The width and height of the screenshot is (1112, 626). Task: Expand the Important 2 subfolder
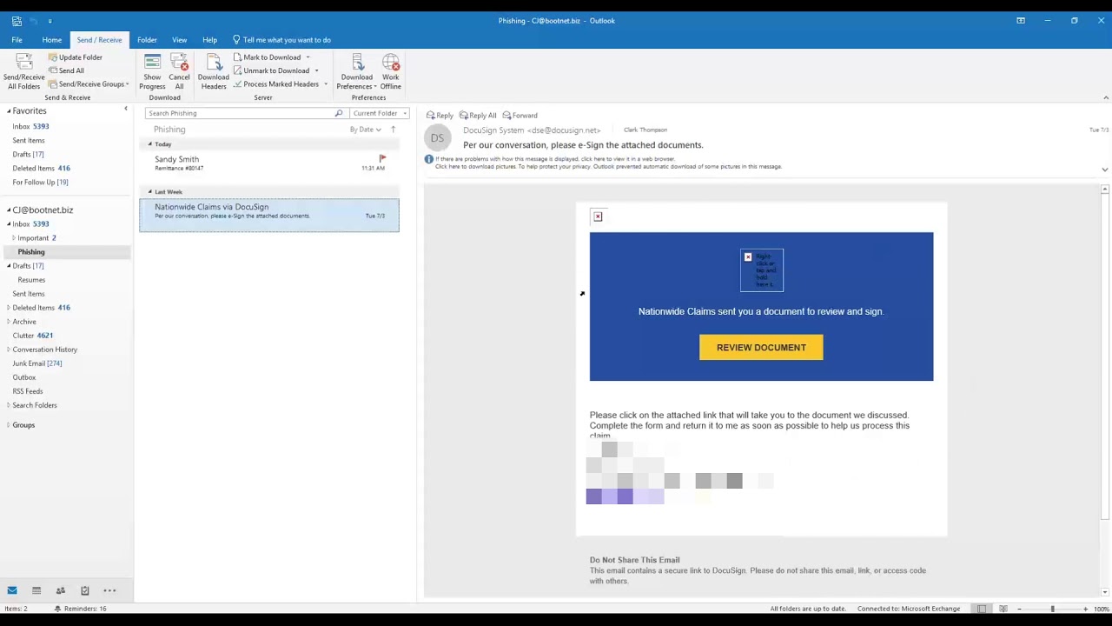[x=14, y=238]
